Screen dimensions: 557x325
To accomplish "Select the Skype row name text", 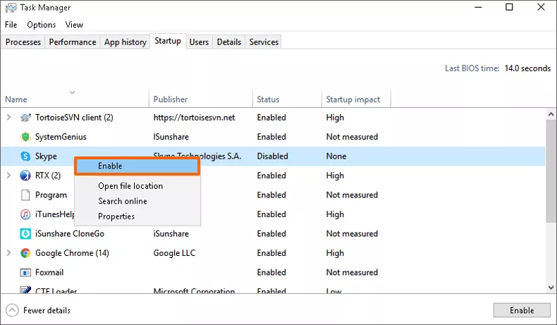I will [46, 157].
